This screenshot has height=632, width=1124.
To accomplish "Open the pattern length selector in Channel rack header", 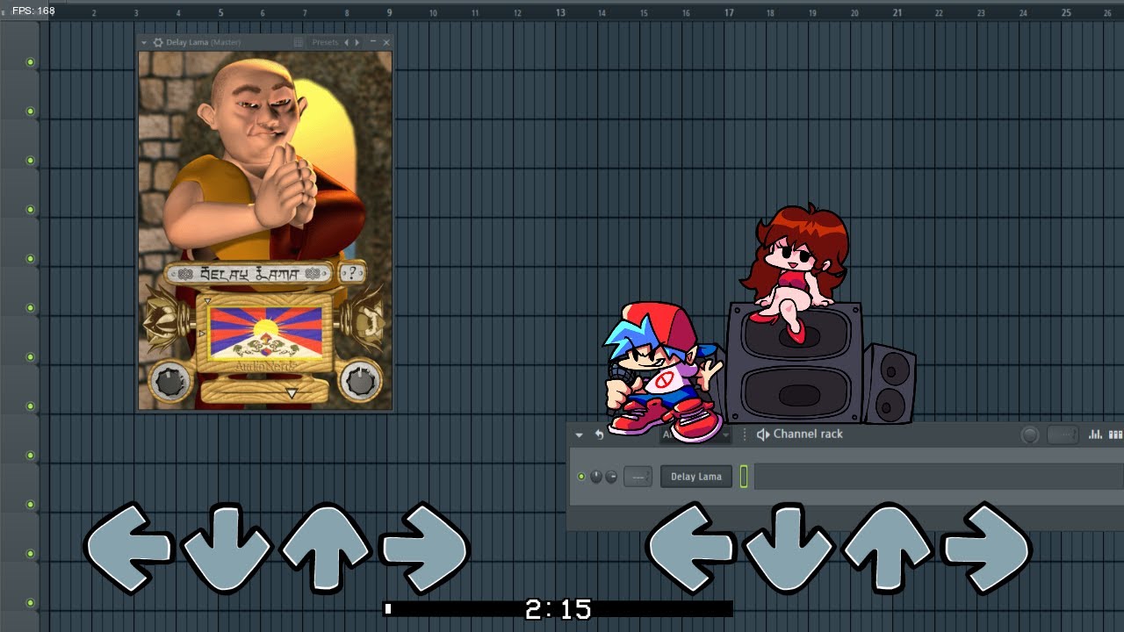I will pyautogui.click(x=1062, y=434).
